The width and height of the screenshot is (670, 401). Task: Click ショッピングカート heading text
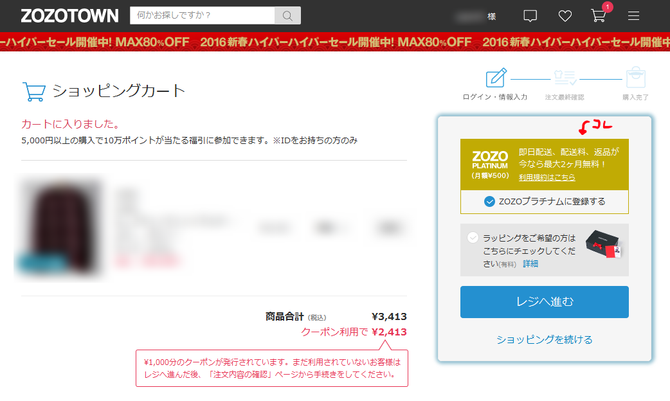click(119, 91)
